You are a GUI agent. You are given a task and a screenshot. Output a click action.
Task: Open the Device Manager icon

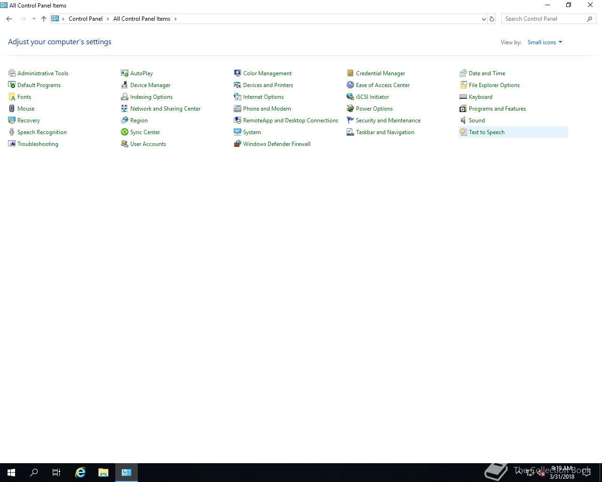pyautogui.click(x=125, y=85)
